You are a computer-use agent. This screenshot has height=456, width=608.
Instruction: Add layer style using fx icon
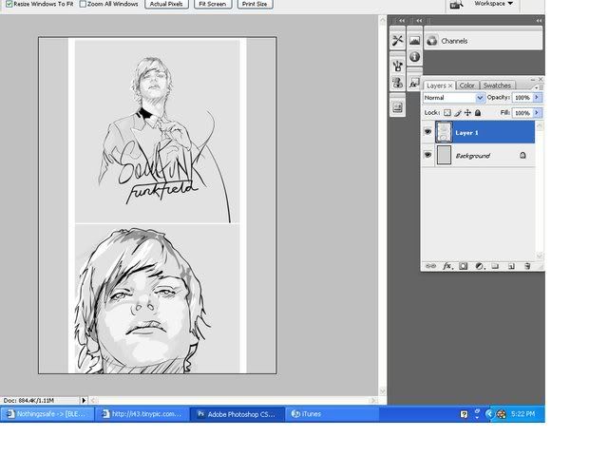[x=446, y=266]
